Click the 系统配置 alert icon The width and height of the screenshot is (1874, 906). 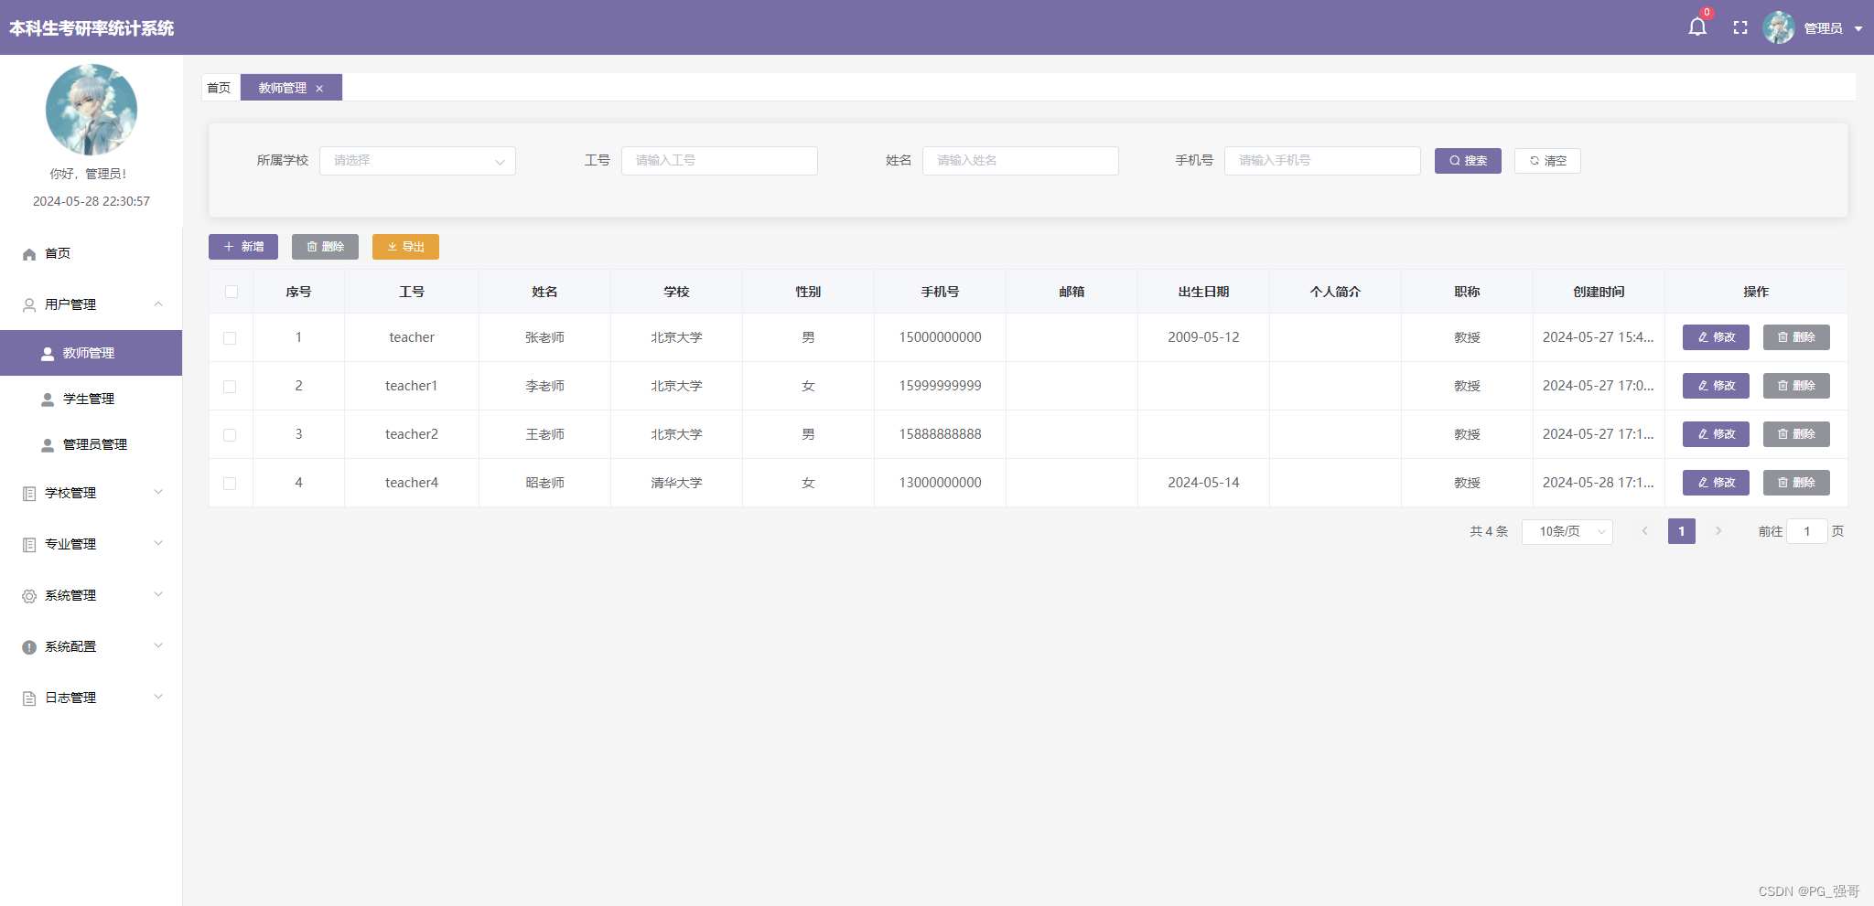[x=29, y=647]
